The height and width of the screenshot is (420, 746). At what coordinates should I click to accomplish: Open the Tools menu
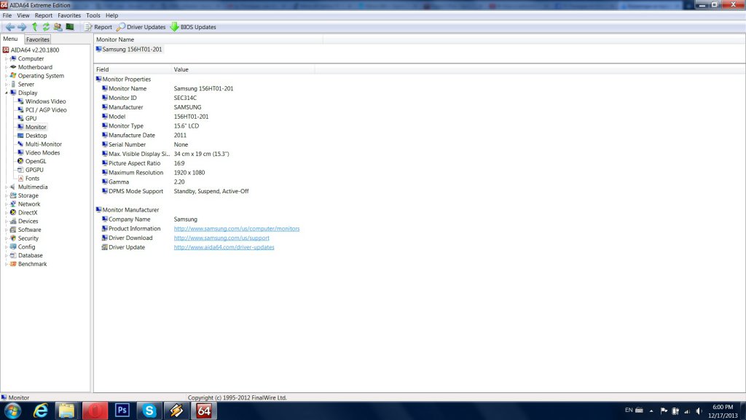coord(93,15)
